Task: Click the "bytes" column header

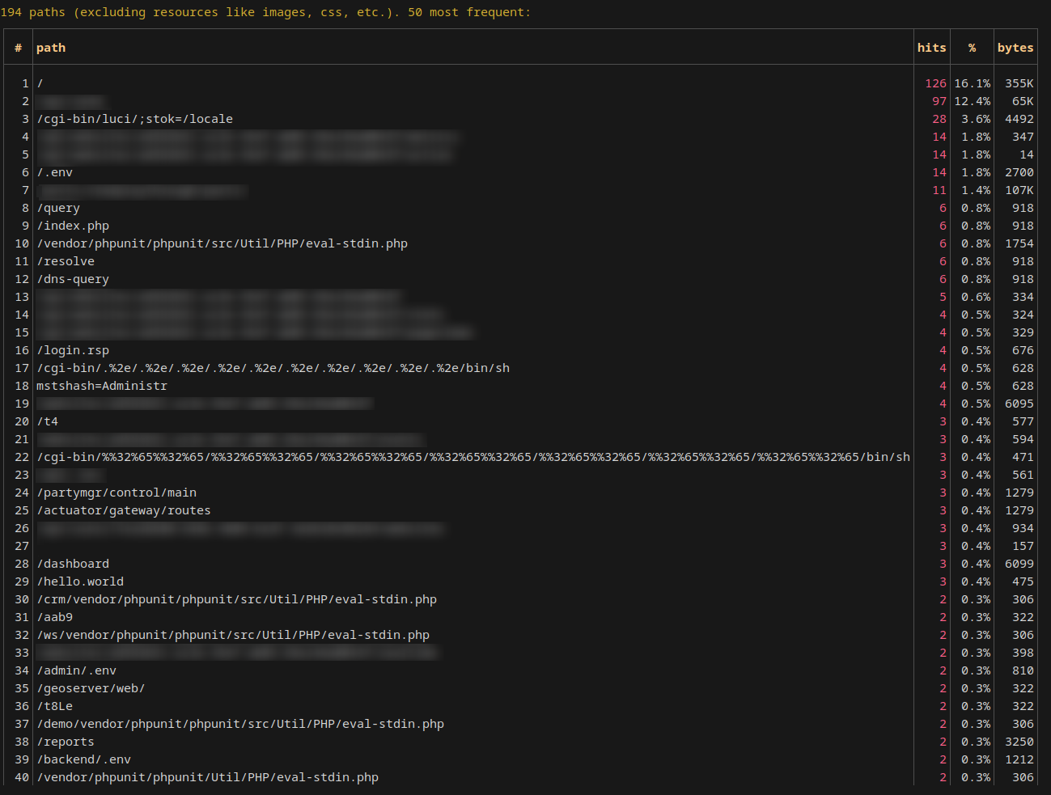Action: tap(1015, 48)
